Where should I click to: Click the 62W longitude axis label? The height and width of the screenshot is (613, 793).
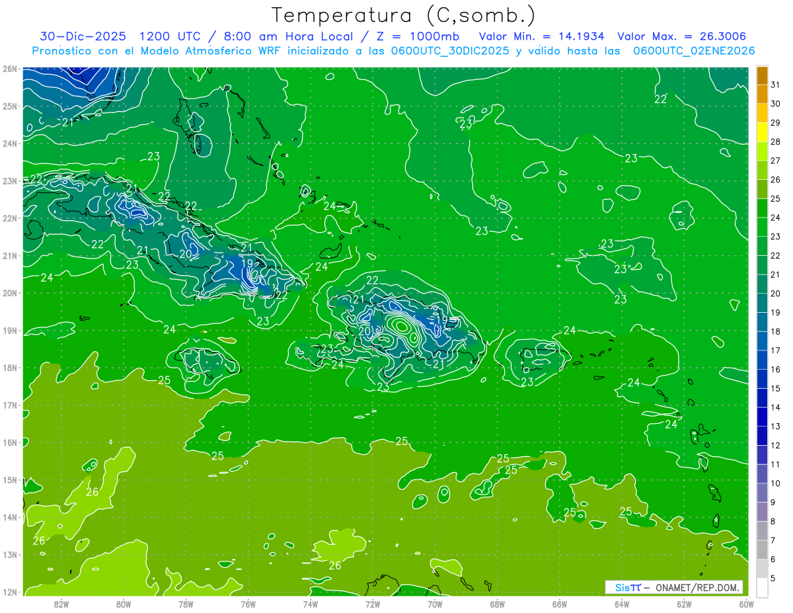point(684,603)
